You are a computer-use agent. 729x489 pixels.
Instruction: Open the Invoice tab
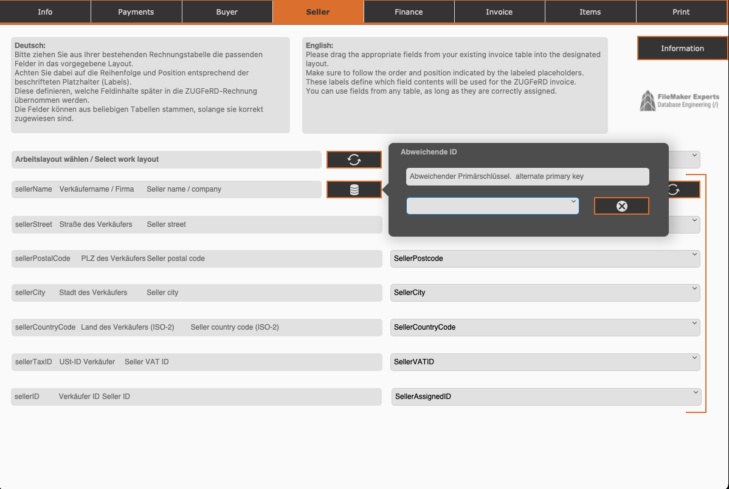499,12
